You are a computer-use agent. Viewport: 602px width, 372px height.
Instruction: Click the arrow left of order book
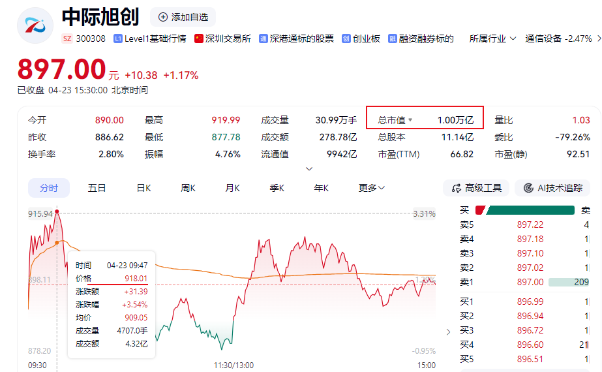pyautogui.click(x=448, y=332)
